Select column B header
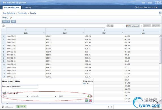Screen dimensions: 162x110 [x=65, y=30]
